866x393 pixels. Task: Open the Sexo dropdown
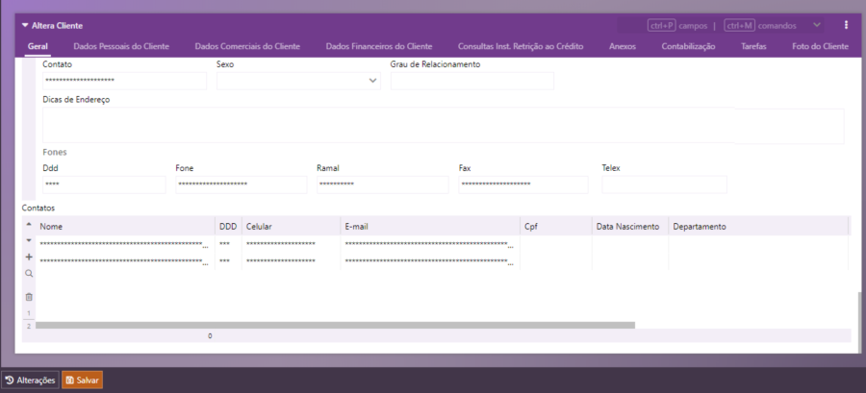pos(298,81)
